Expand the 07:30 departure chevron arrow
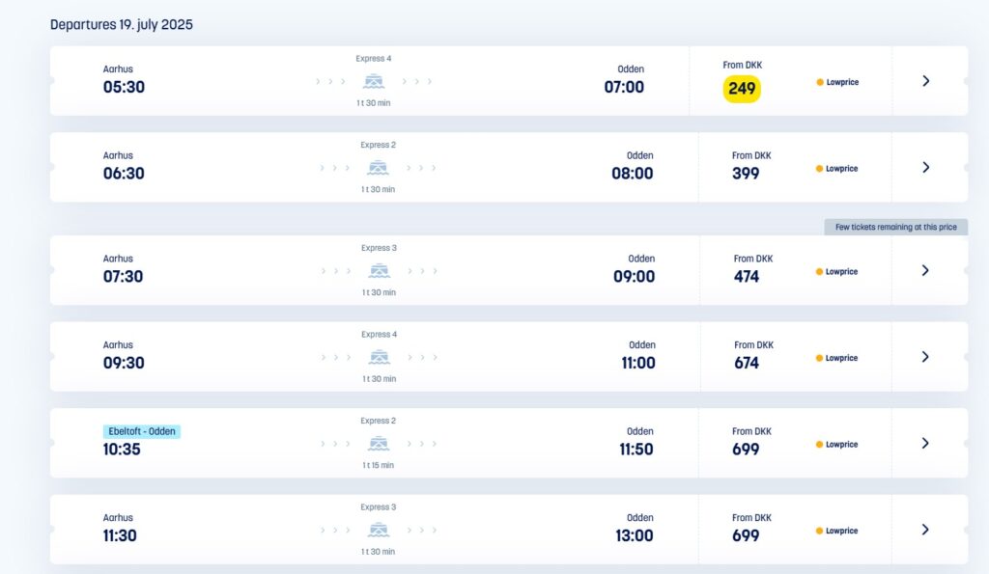Image resolution: width=989 pixels, height=574 pixels. pyautogui.click(x=925, y=270)
